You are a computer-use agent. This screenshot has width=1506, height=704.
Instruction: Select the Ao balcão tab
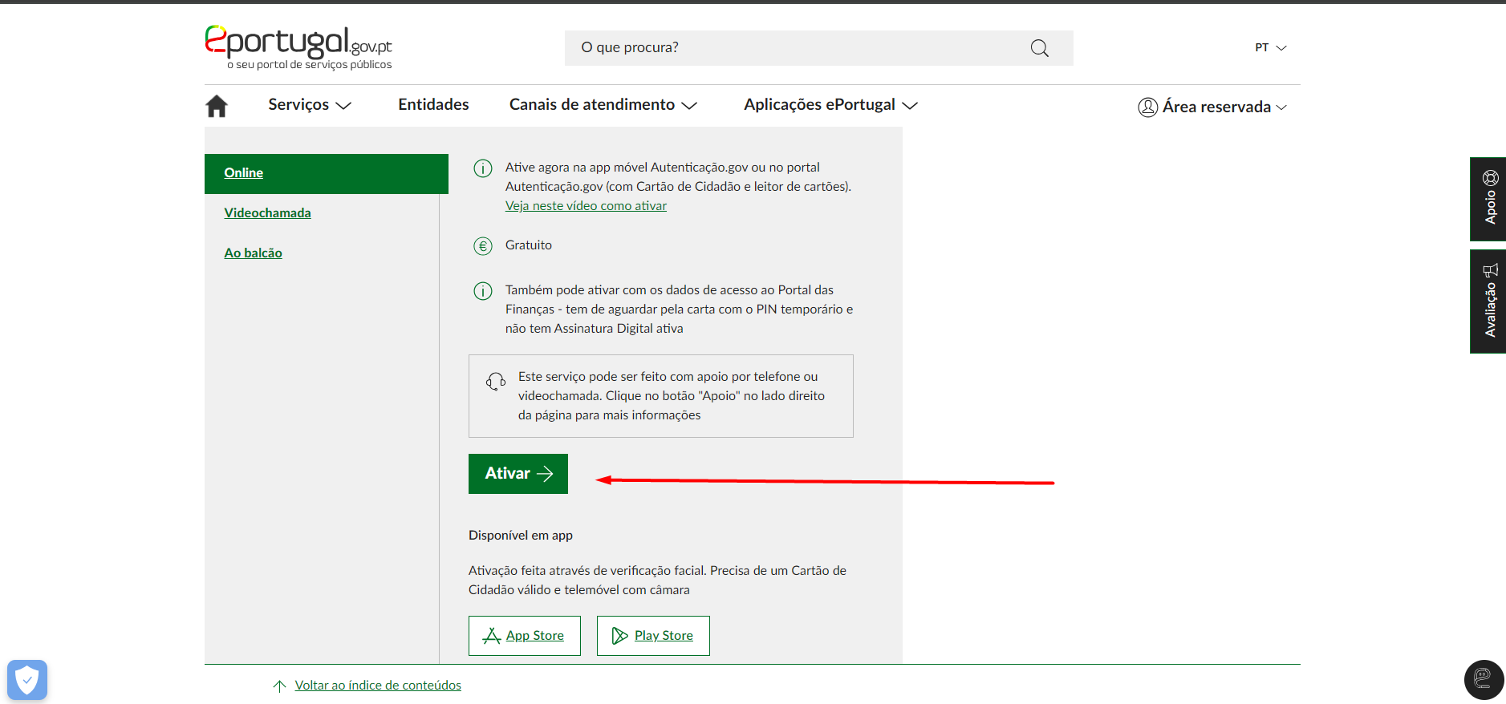tap(253, 253)
